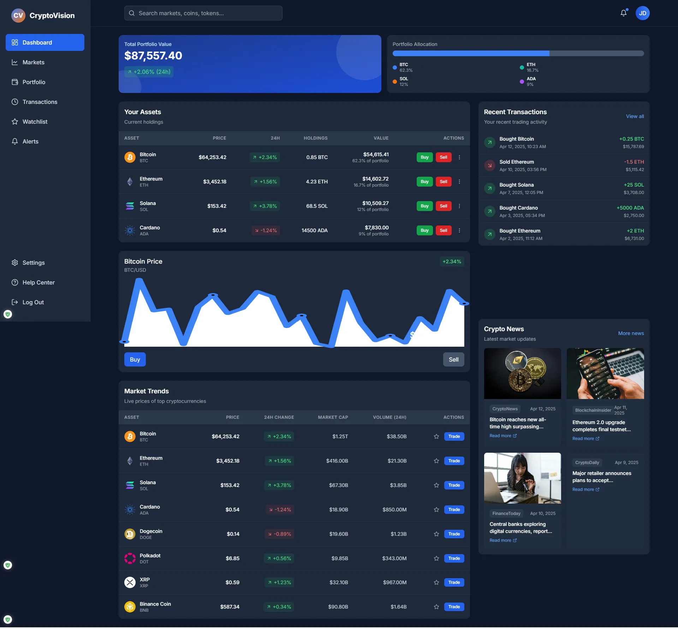The width and height of the screenshot is (678, 628).
Task: Select the Transactions clock icon in sidebar
Action: point(14,102)
